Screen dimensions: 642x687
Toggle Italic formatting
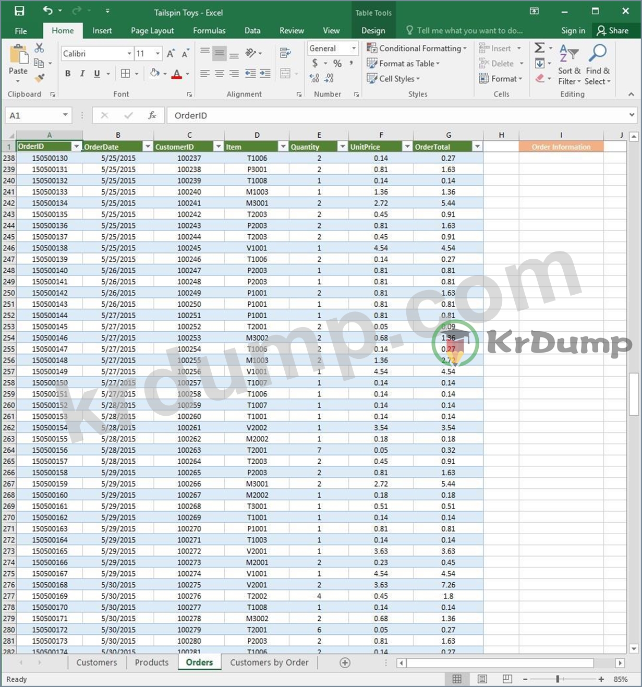tap(82, 74)
